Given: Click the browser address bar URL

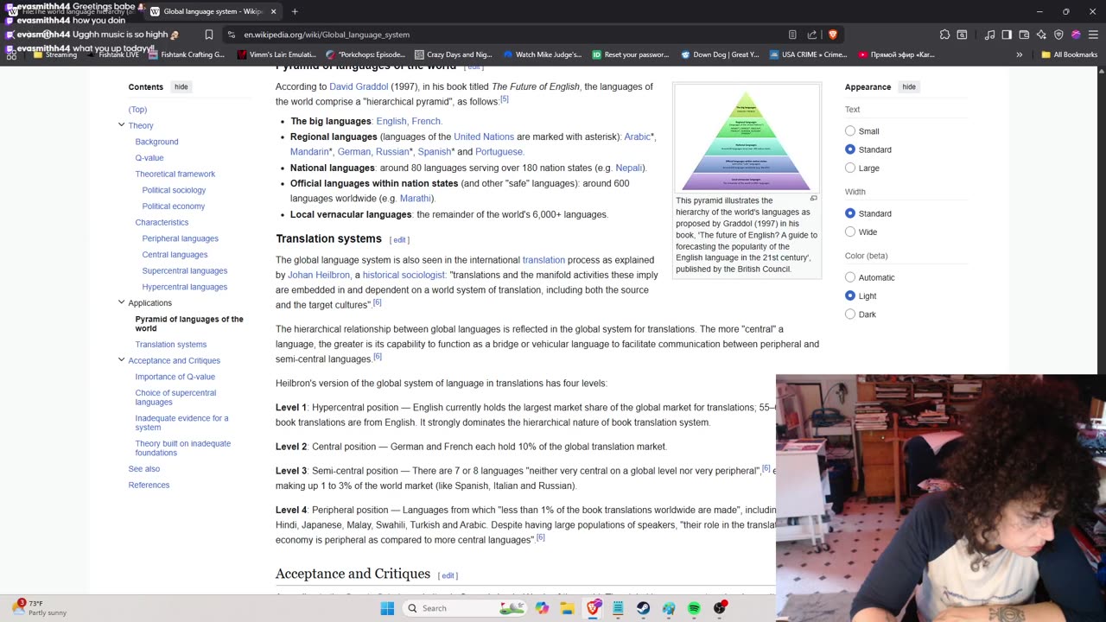Looking at the screenshot, I should point(327,35).
